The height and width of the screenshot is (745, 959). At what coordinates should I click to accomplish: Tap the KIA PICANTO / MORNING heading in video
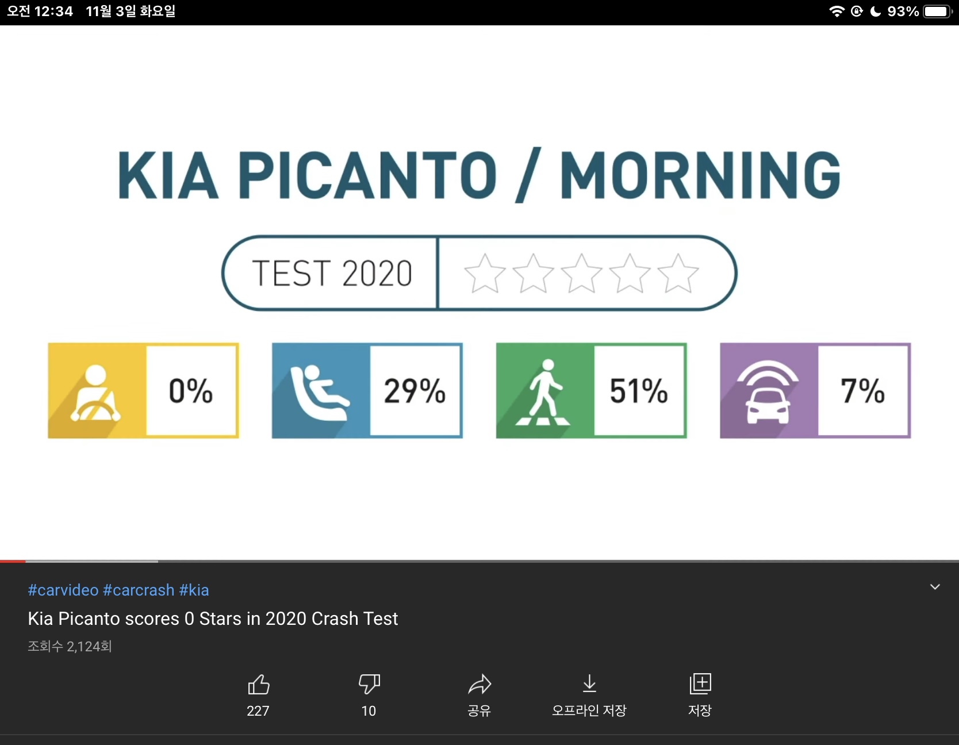(479, 175)
